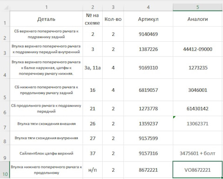
Task: Select empty analog cell for article 9157599
Action: coord(197,138)
